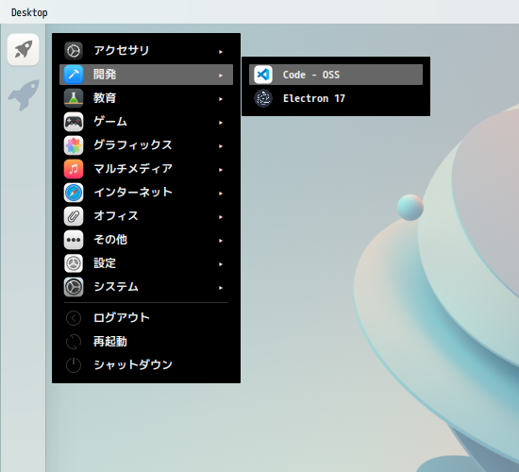Image resolution: width=519 pixels, height=472 pixels.
Task: Click the マルチメディア music note icon
Action: click(74, 169)
